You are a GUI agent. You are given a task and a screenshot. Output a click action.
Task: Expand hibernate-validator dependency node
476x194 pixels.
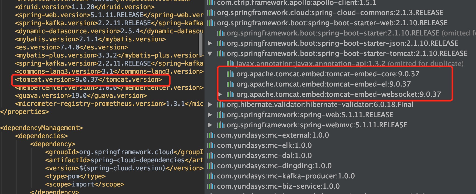[210, 105]
